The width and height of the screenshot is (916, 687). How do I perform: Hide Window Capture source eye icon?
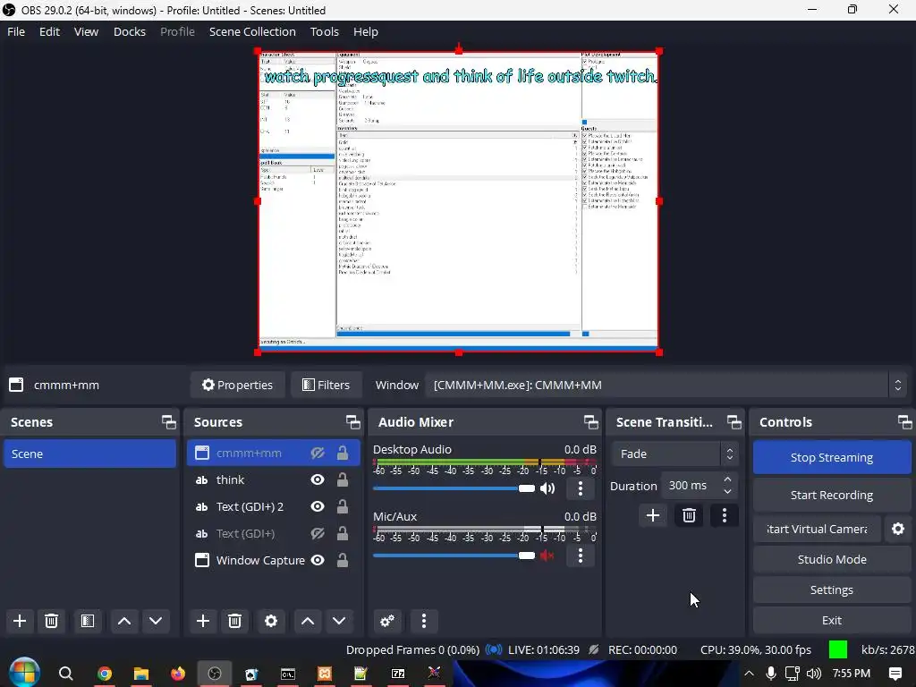tap(318, 560)
